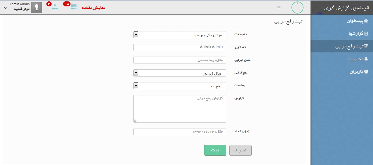Expand the Admin Admin user menu chevron

5,8
